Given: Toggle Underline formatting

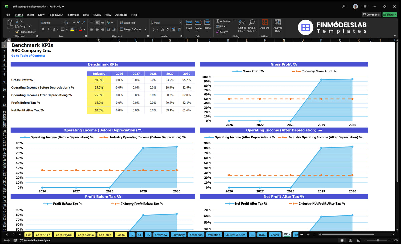Looking at the screenshot, I should 54,29.
